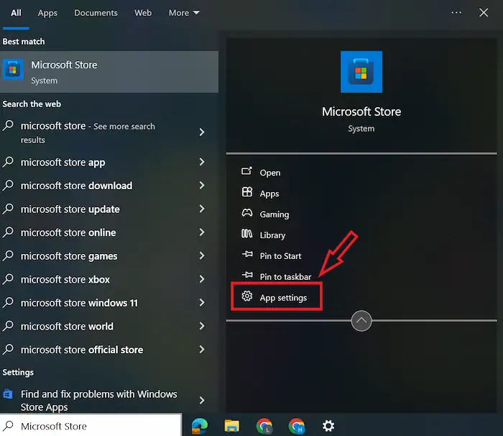This screenshot has height=436, width=503.
Task: Switch to the Web search tab
Action: pyautogui.click(x=143, y=13)
